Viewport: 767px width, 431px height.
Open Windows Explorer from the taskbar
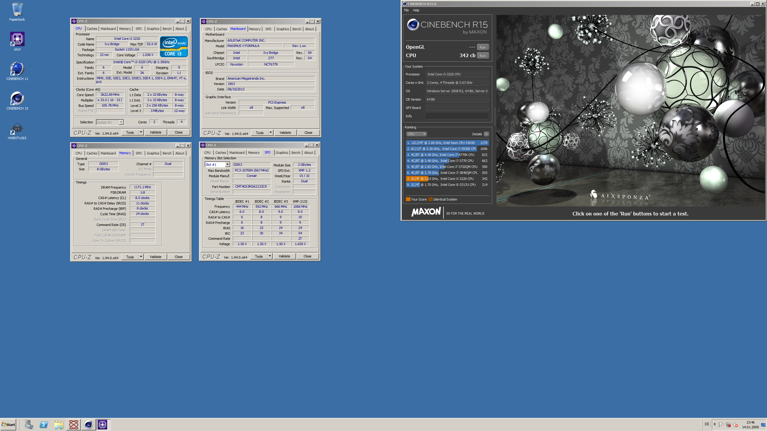point(59,424)
